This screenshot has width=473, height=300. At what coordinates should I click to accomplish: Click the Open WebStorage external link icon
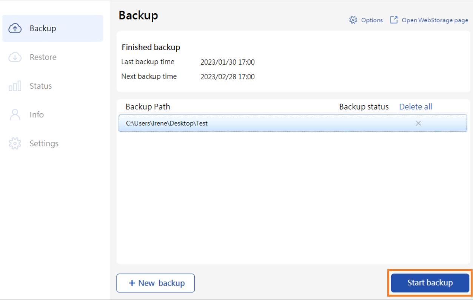point(394,20)
